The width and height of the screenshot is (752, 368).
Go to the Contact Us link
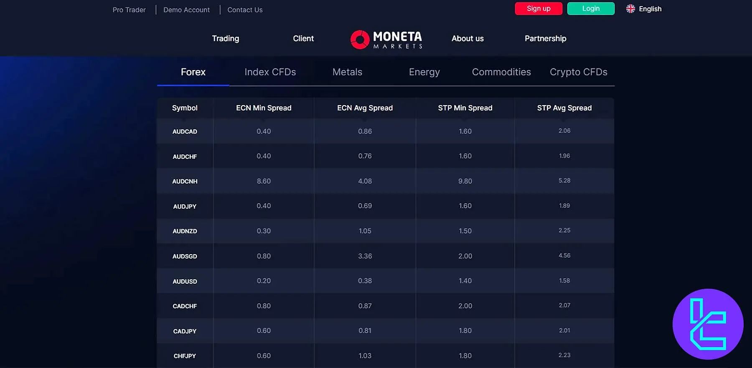(x=245, y=10)
